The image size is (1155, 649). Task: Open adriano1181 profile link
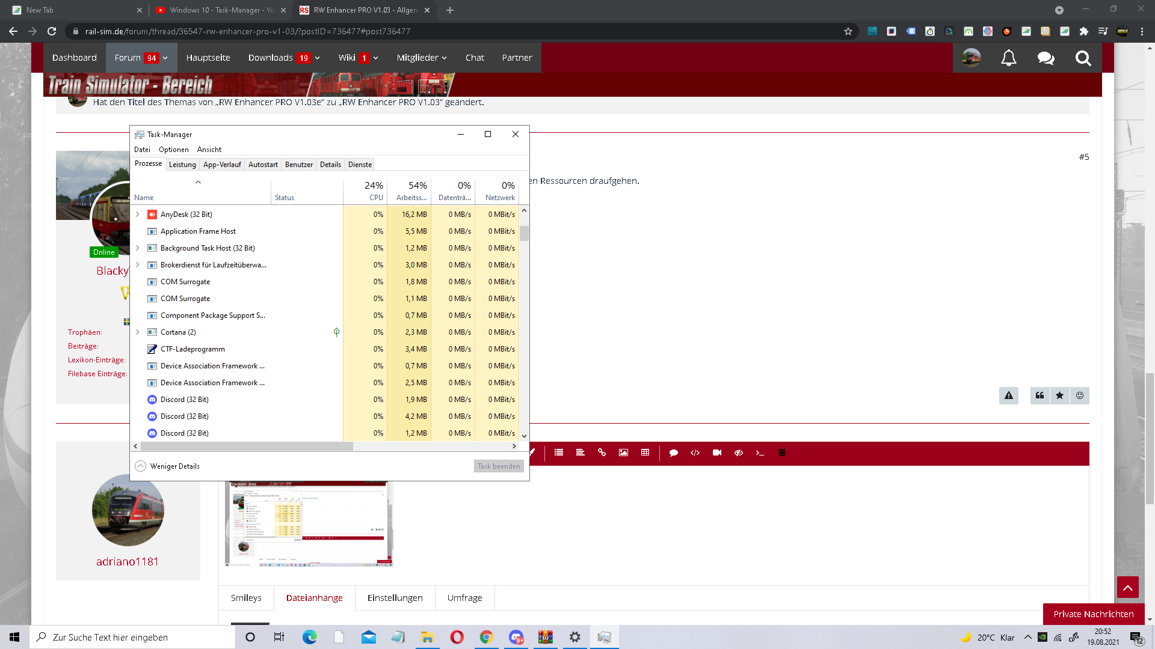(128, 561)
